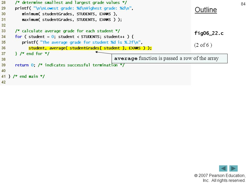Click the 'calculate average grade for each student' comment
This screenshot has width=248, height=186.
click(67, 31)
